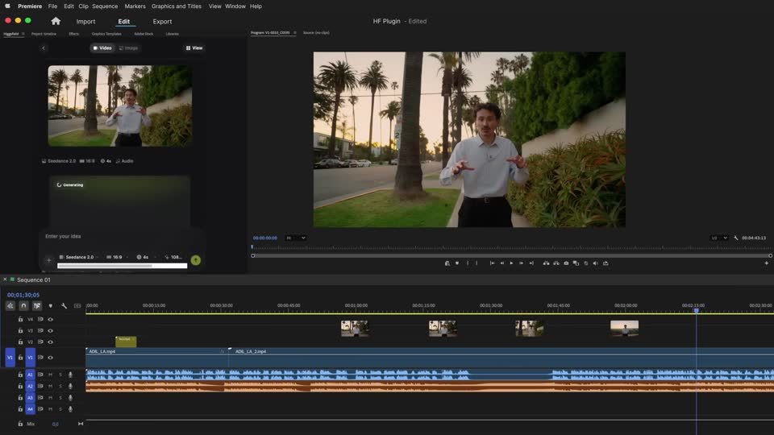Open the Sequence menu
This screenshot has height=435, width=774.
[x=105, y=6]
